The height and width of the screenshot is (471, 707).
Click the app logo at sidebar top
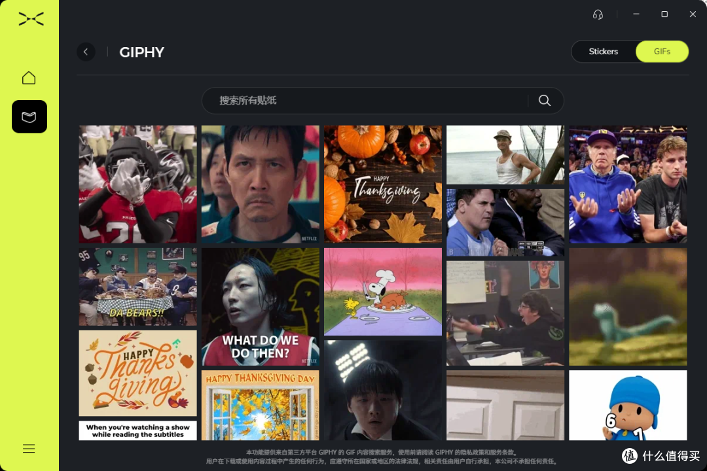coord(31,19)
